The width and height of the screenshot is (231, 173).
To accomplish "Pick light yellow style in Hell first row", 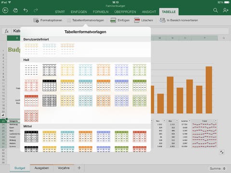I will tap(67, 70).
